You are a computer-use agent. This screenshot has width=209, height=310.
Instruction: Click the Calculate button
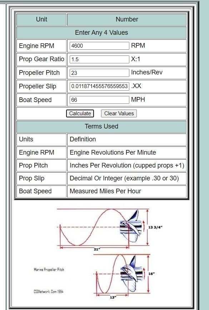[x=80, y=113]
